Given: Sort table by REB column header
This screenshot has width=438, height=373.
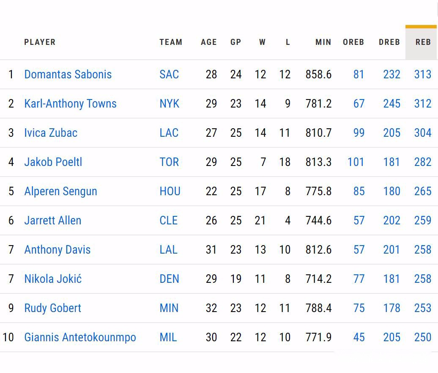Looking at the screenshot, I should click(423, 42).
